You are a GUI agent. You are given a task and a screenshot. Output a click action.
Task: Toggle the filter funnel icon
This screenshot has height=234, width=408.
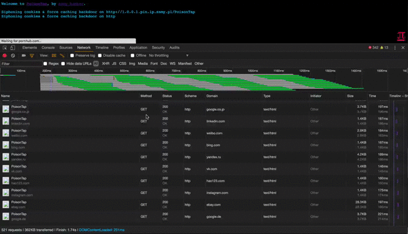pyautogui.click(x=32, y=55)
